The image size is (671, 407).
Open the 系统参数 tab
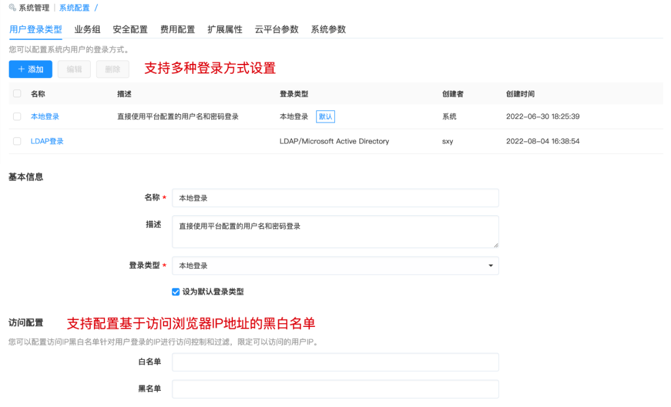(328, 29)
